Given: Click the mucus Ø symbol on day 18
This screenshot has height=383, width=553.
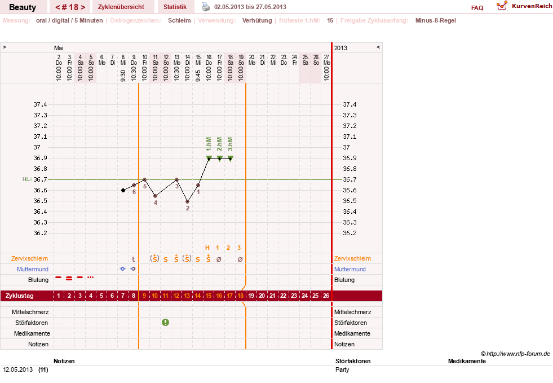Looking at the screenshot, I should coord(240,259).
